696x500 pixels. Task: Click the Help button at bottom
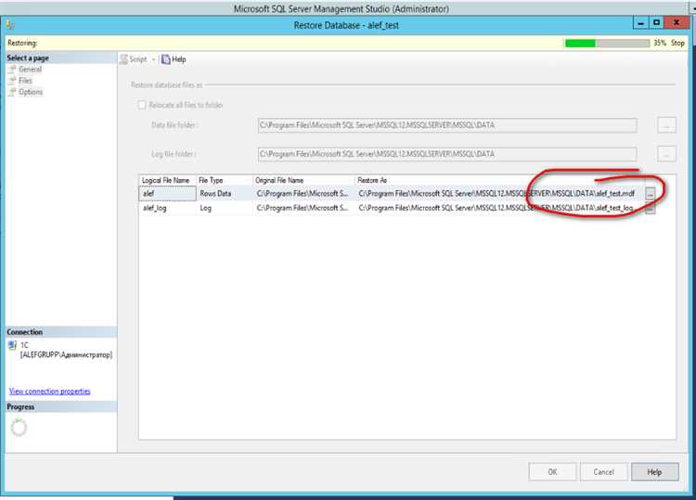pos(655,472)
